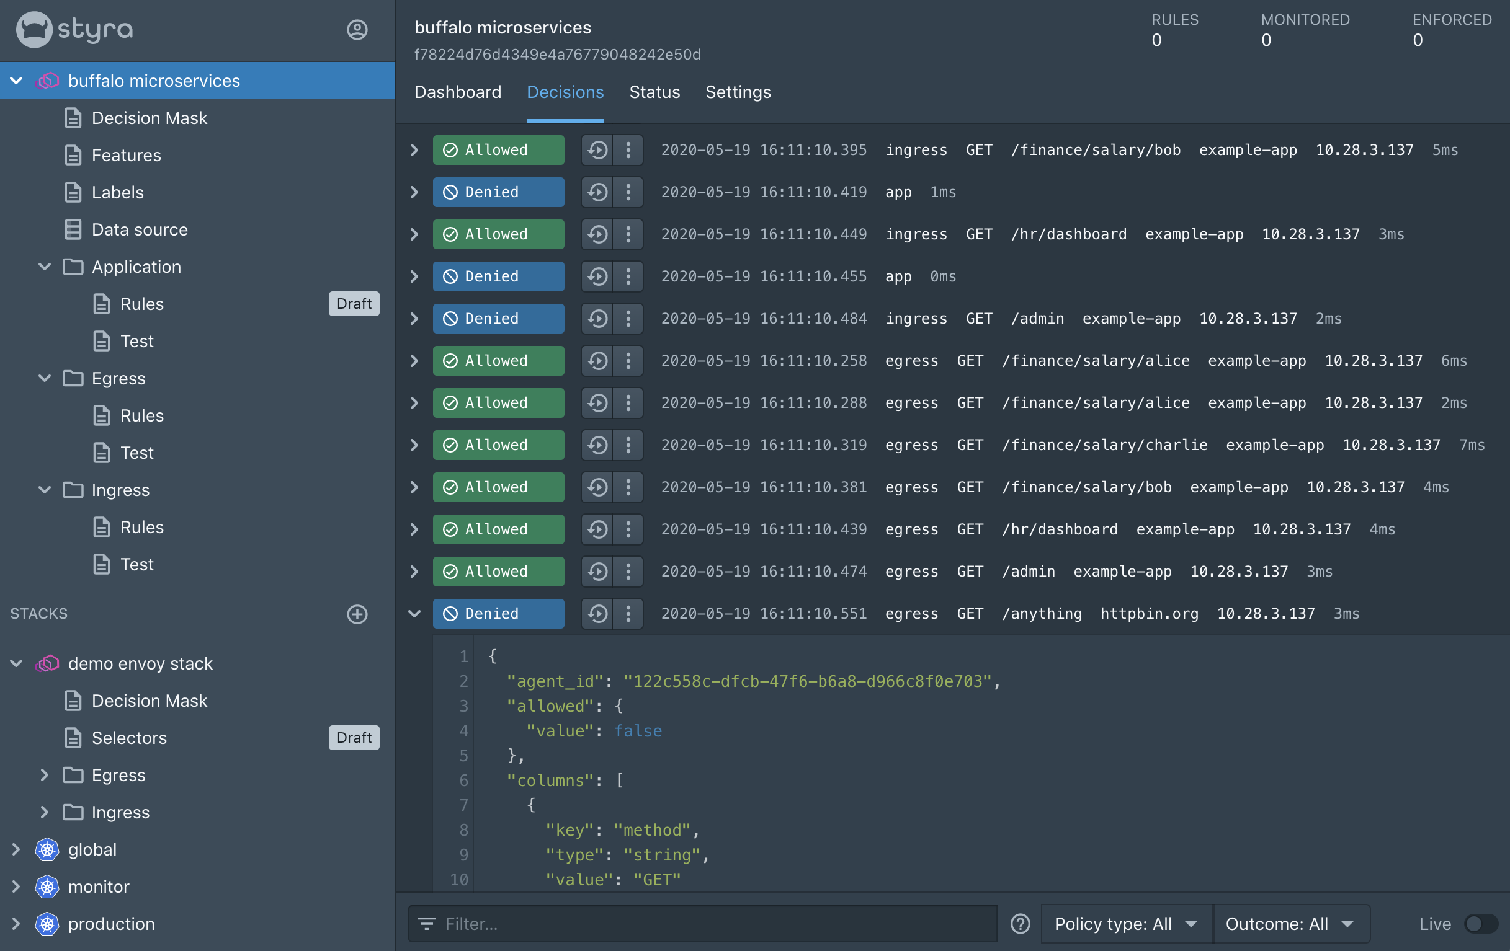Screen dimensions: 1510x951
Task: Click the false value on JSON line 4
Action: tap(638, 730)
